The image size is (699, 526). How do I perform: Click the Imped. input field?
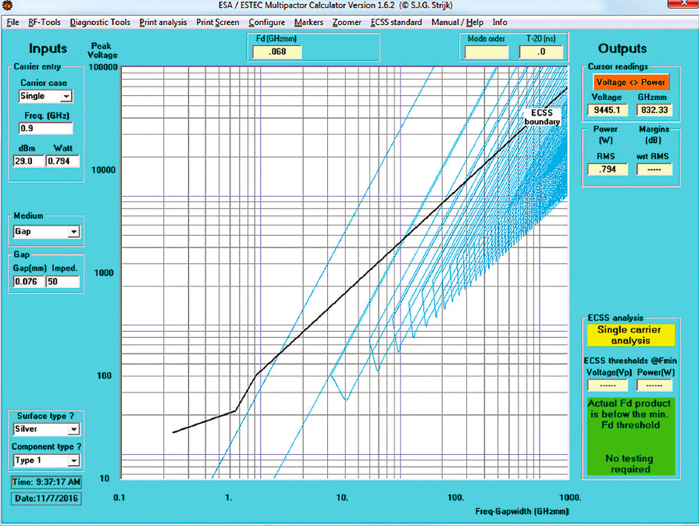click(62, 282)
